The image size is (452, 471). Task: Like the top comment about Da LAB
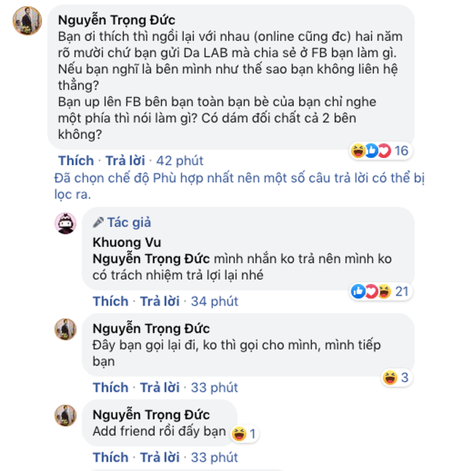point(76,160)
